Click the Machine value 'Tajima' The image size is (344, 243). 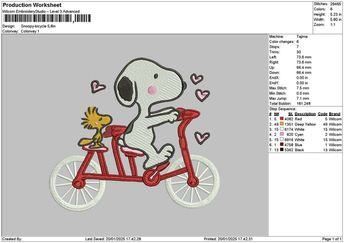tap(302, 37)
